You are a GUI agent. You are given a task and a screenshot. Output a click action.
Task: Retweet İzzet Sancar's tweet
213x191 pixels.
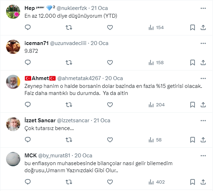click(x=69, y=140)
